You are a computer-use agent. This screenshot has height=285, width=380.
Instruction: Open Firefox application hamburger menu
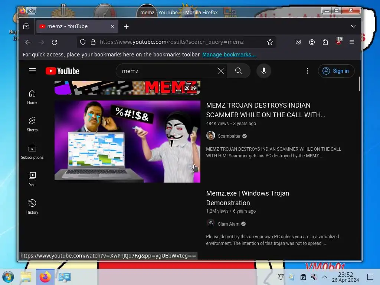pyautogui.click(x=352, y=42)
